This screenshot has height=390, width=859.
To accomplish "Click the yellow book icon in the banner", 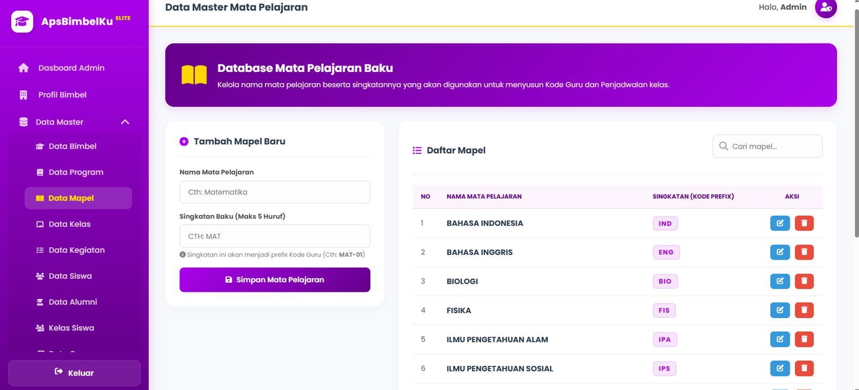I will (194, 75).
